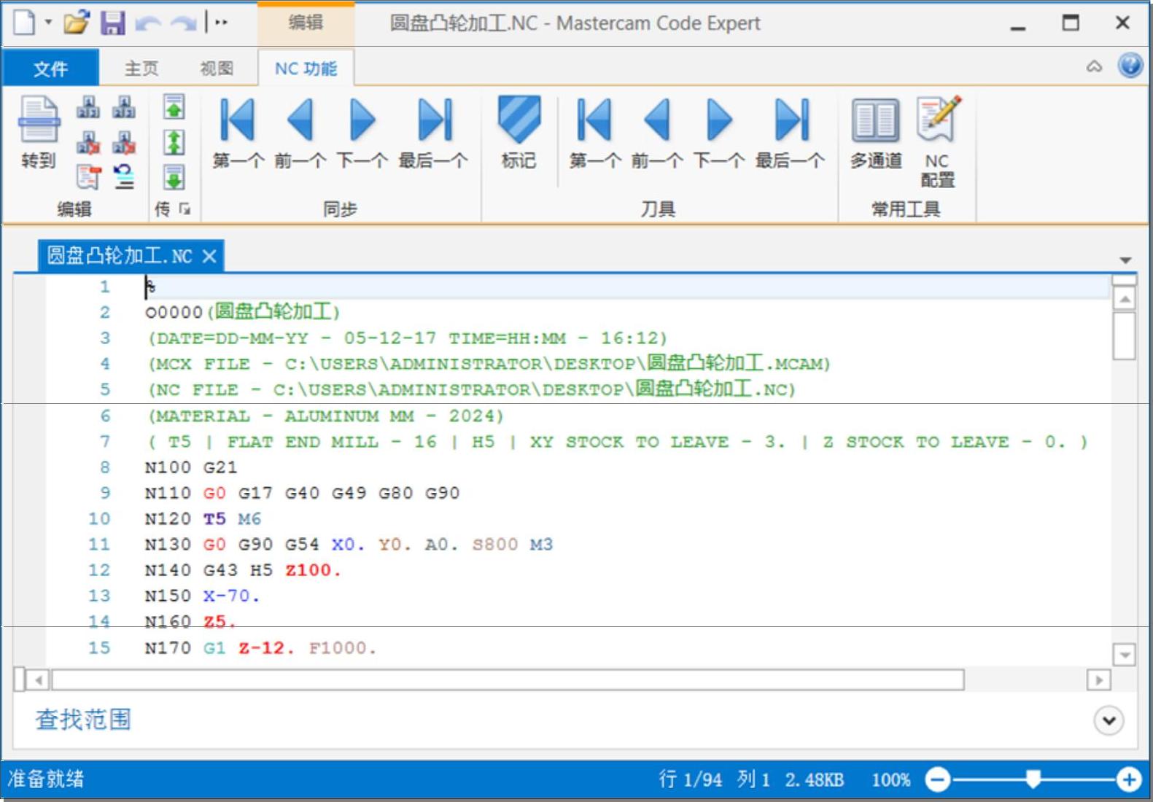This screenshot has height=802, width=1153.
Task: Collapse the ribbon with the caret arrow
Action: [x=1094, y=67]
